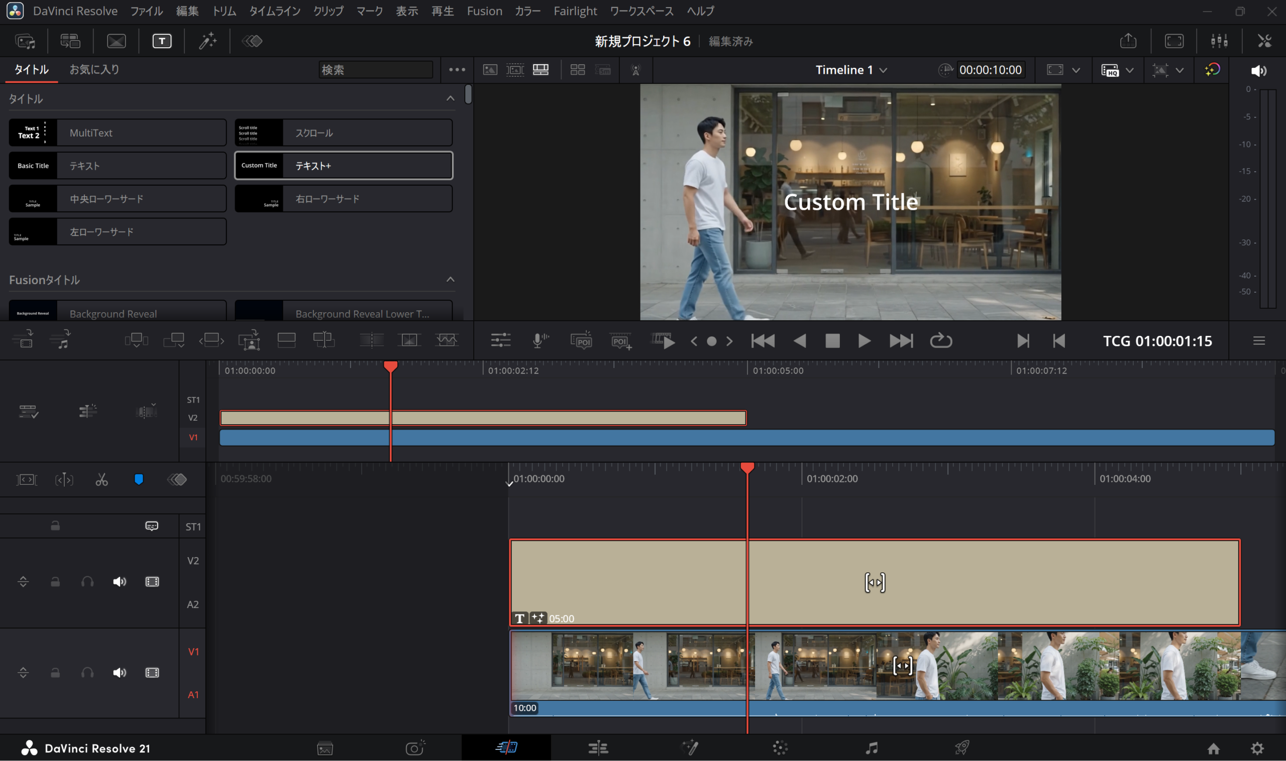Open the timecode options hamburger menu

pyautogui.click(x=1259, y=341)
